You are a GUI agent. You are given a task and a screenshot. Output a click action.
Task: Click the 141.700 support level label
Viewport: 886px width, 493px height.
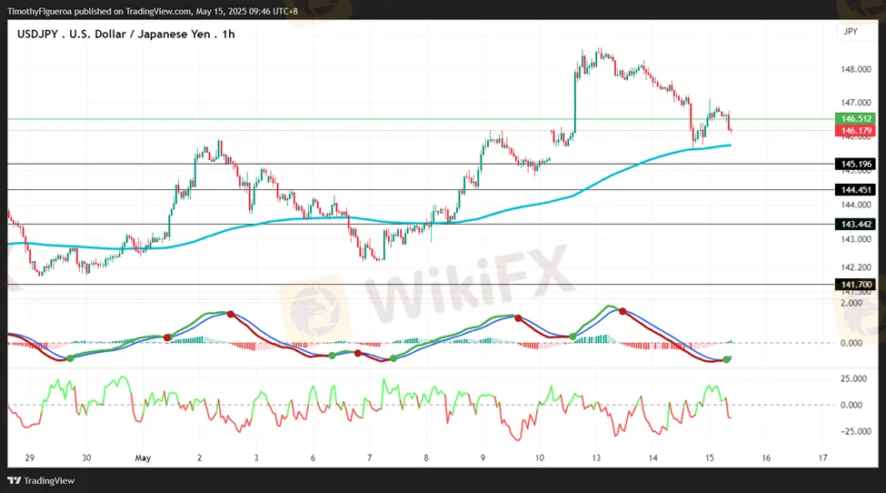(x=856, y=285)
